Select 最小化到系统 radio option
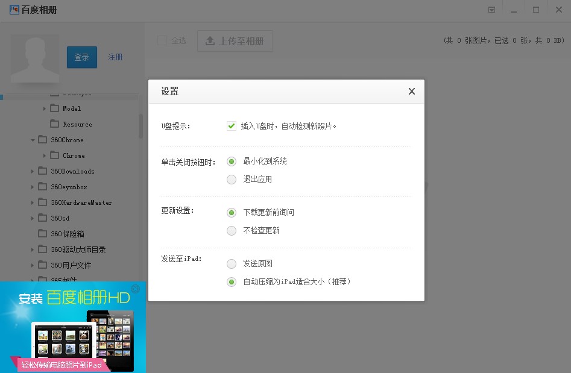The height and width of the screenshot is (373, 571). tap(232, 161)
